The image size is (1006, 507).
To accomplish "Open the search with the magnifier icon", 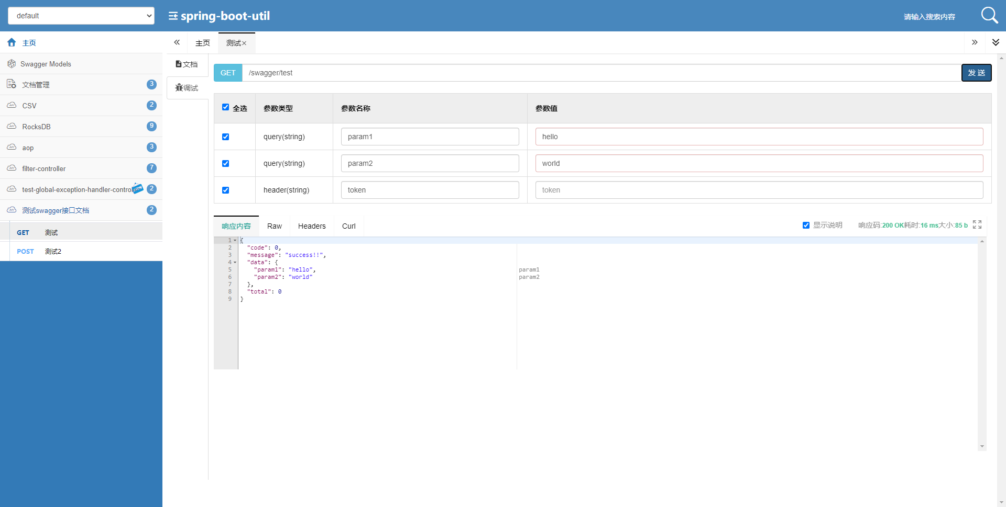I will [x=989, y=15].
